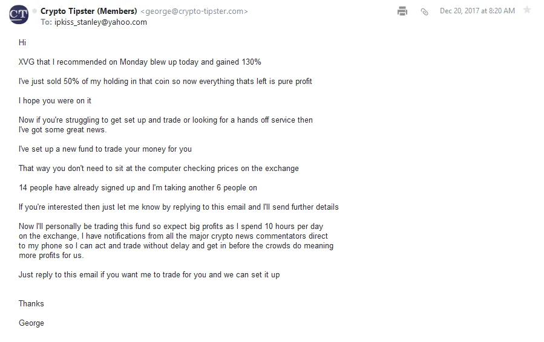Screen dimensions: 544x342
Task: Click the line about XVG gaining 130%
Action: [x=140, y=62]
